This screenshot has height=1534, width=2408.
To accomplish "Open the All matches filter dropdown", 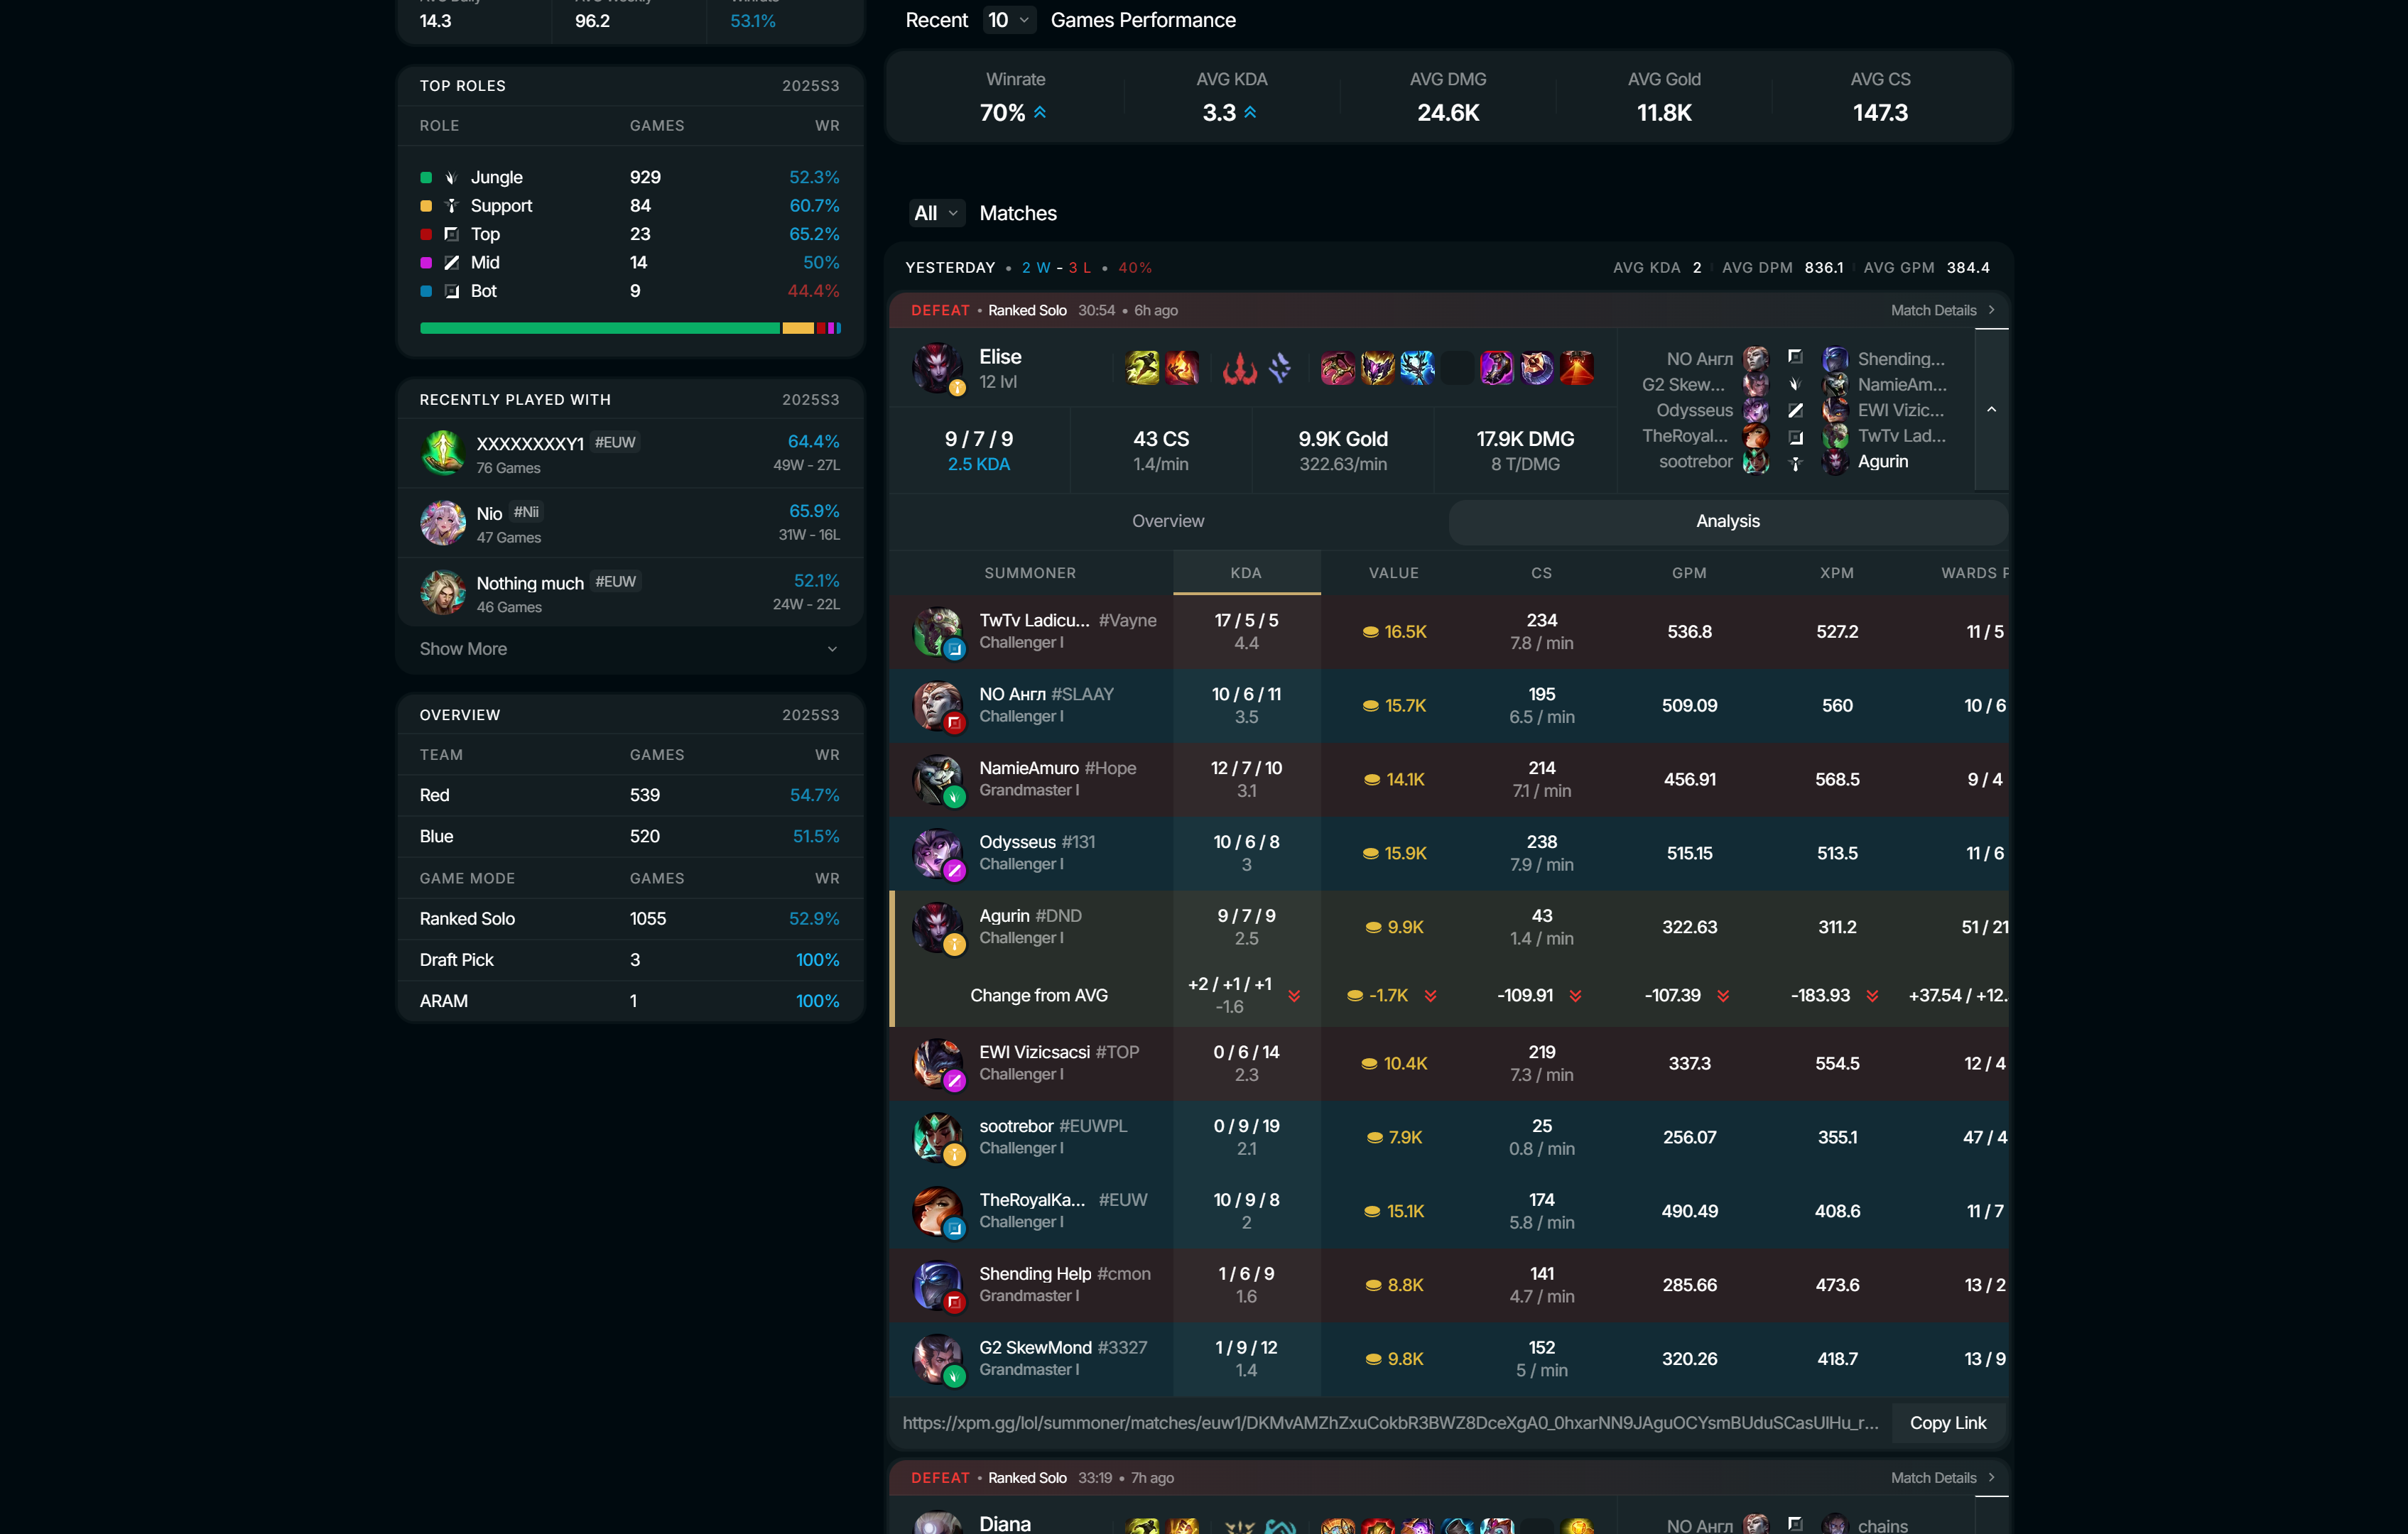I will [x=936, y=213].
